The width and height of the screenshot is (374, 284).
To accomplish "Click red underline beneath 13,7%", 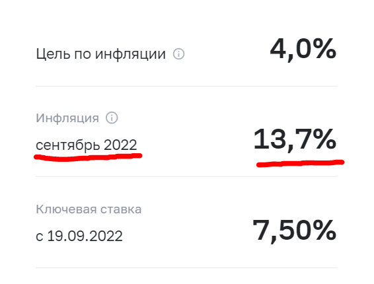I will 300,163.
